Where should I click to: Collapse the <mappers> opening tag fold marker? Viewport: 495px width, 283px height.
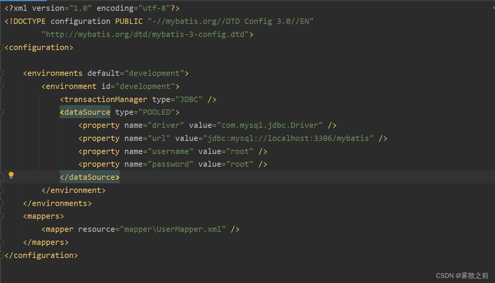2,216
